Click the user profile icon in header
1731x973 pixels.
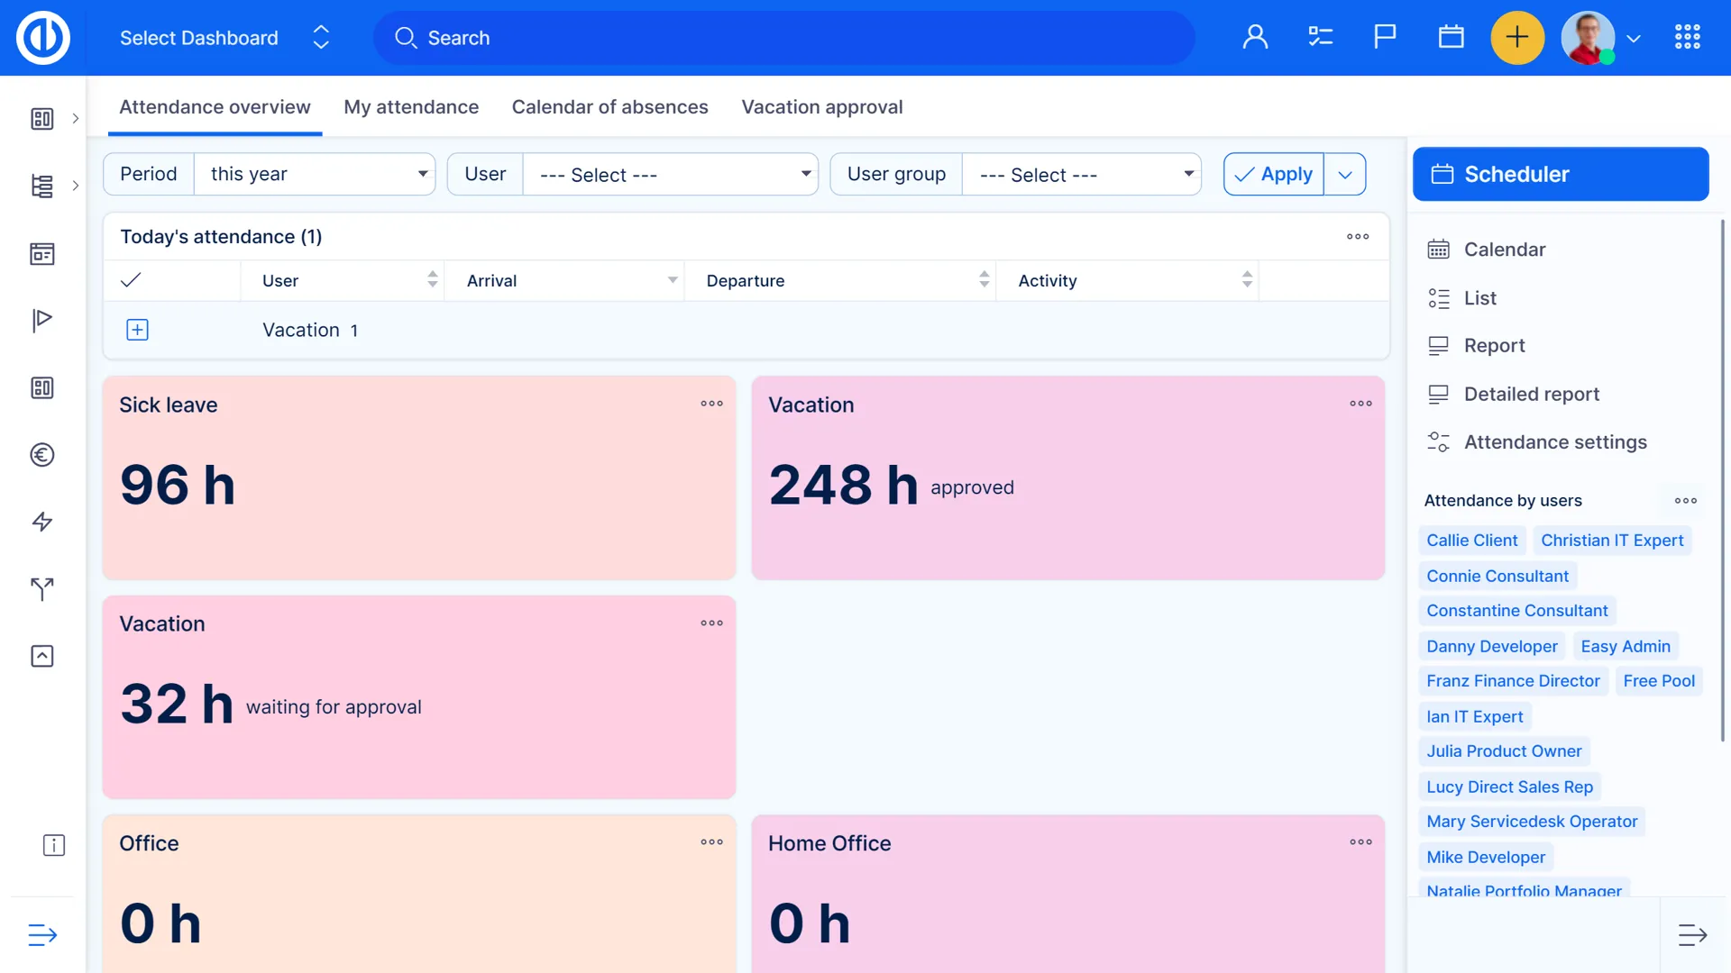(x=1255, y=37)
